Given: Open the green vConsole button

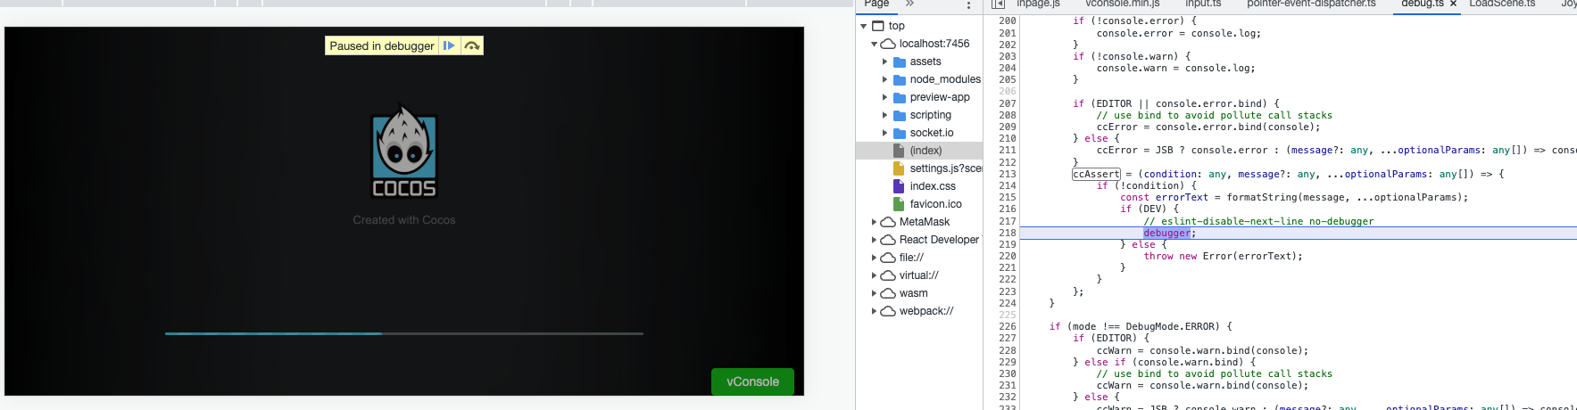Looking at the screenshot, I should click(x=752, y=381).
